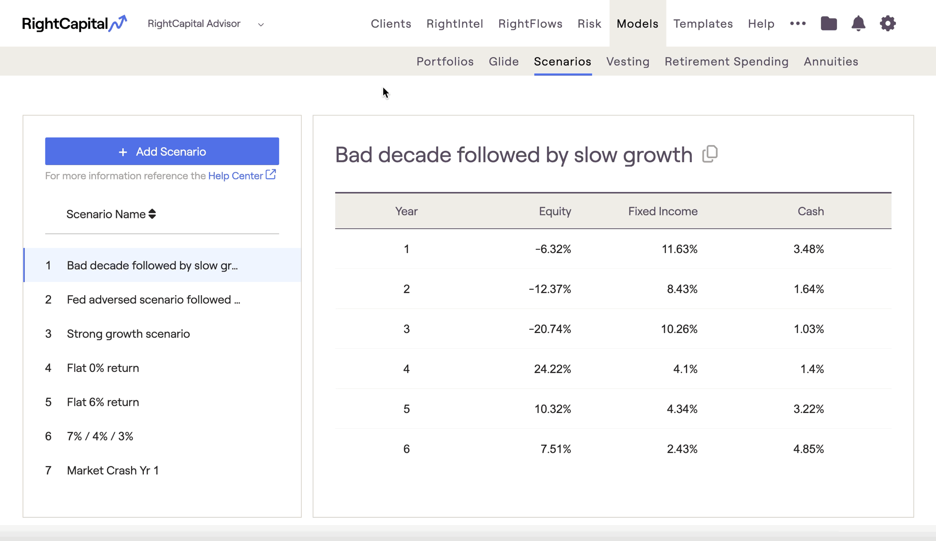Select the Market Crash Yr 1 scenario

coord(113,470)
